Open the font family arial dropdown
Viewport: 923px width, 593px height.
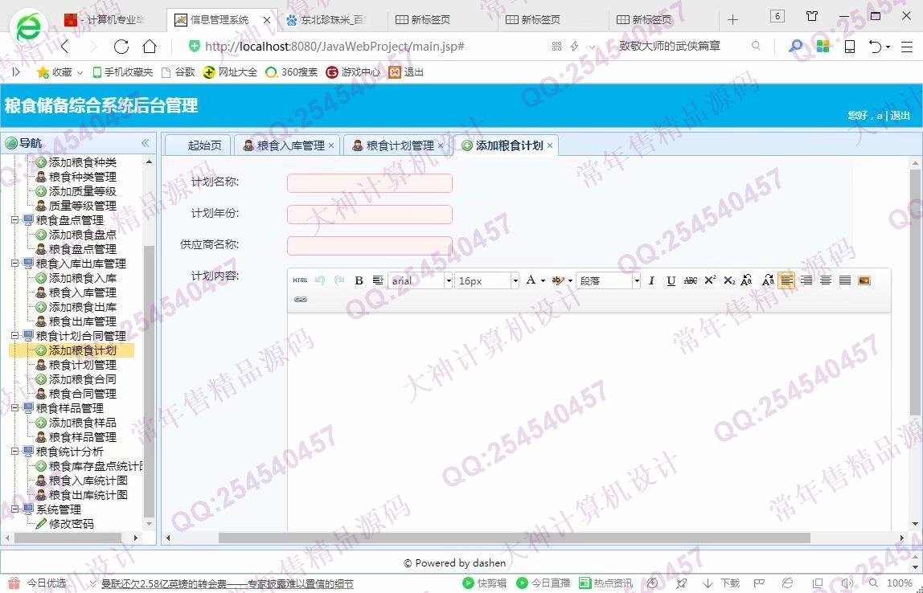tap(449, 280)
